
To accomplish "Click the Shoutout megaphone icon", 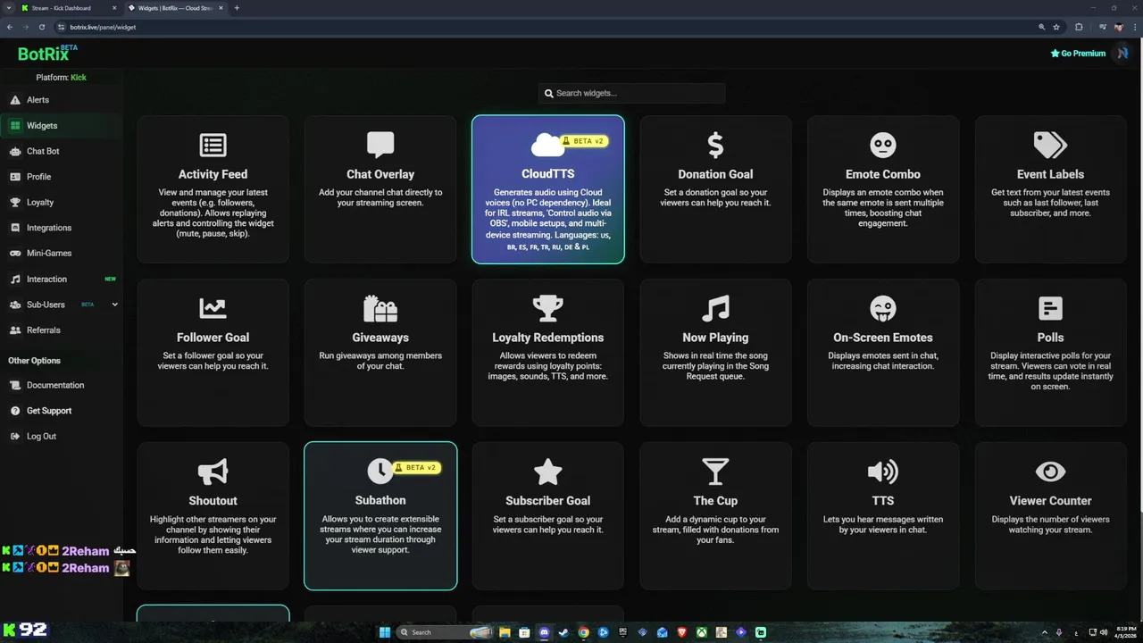I will [213, 472].
